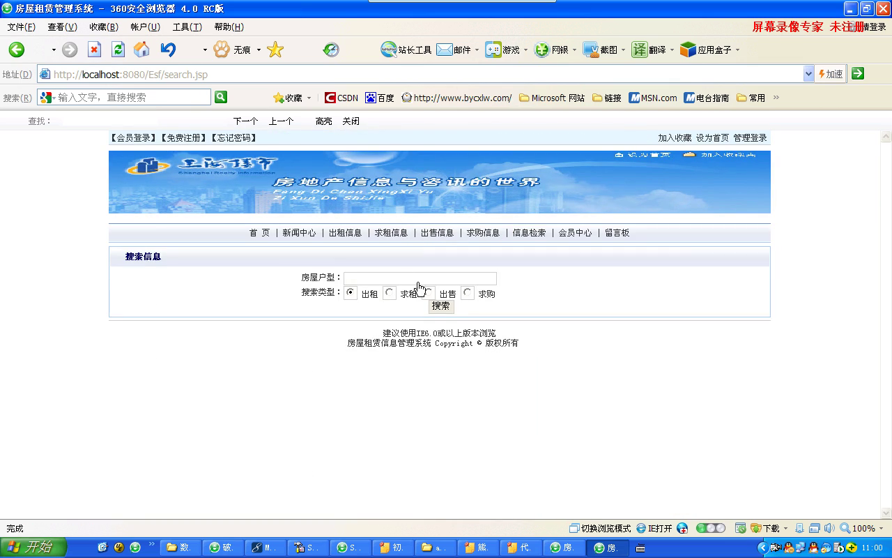Image resolution: width=892 pixels, height=558 pixels.
Task: Click the 游戏 games icon
Action: coord(493,50)
